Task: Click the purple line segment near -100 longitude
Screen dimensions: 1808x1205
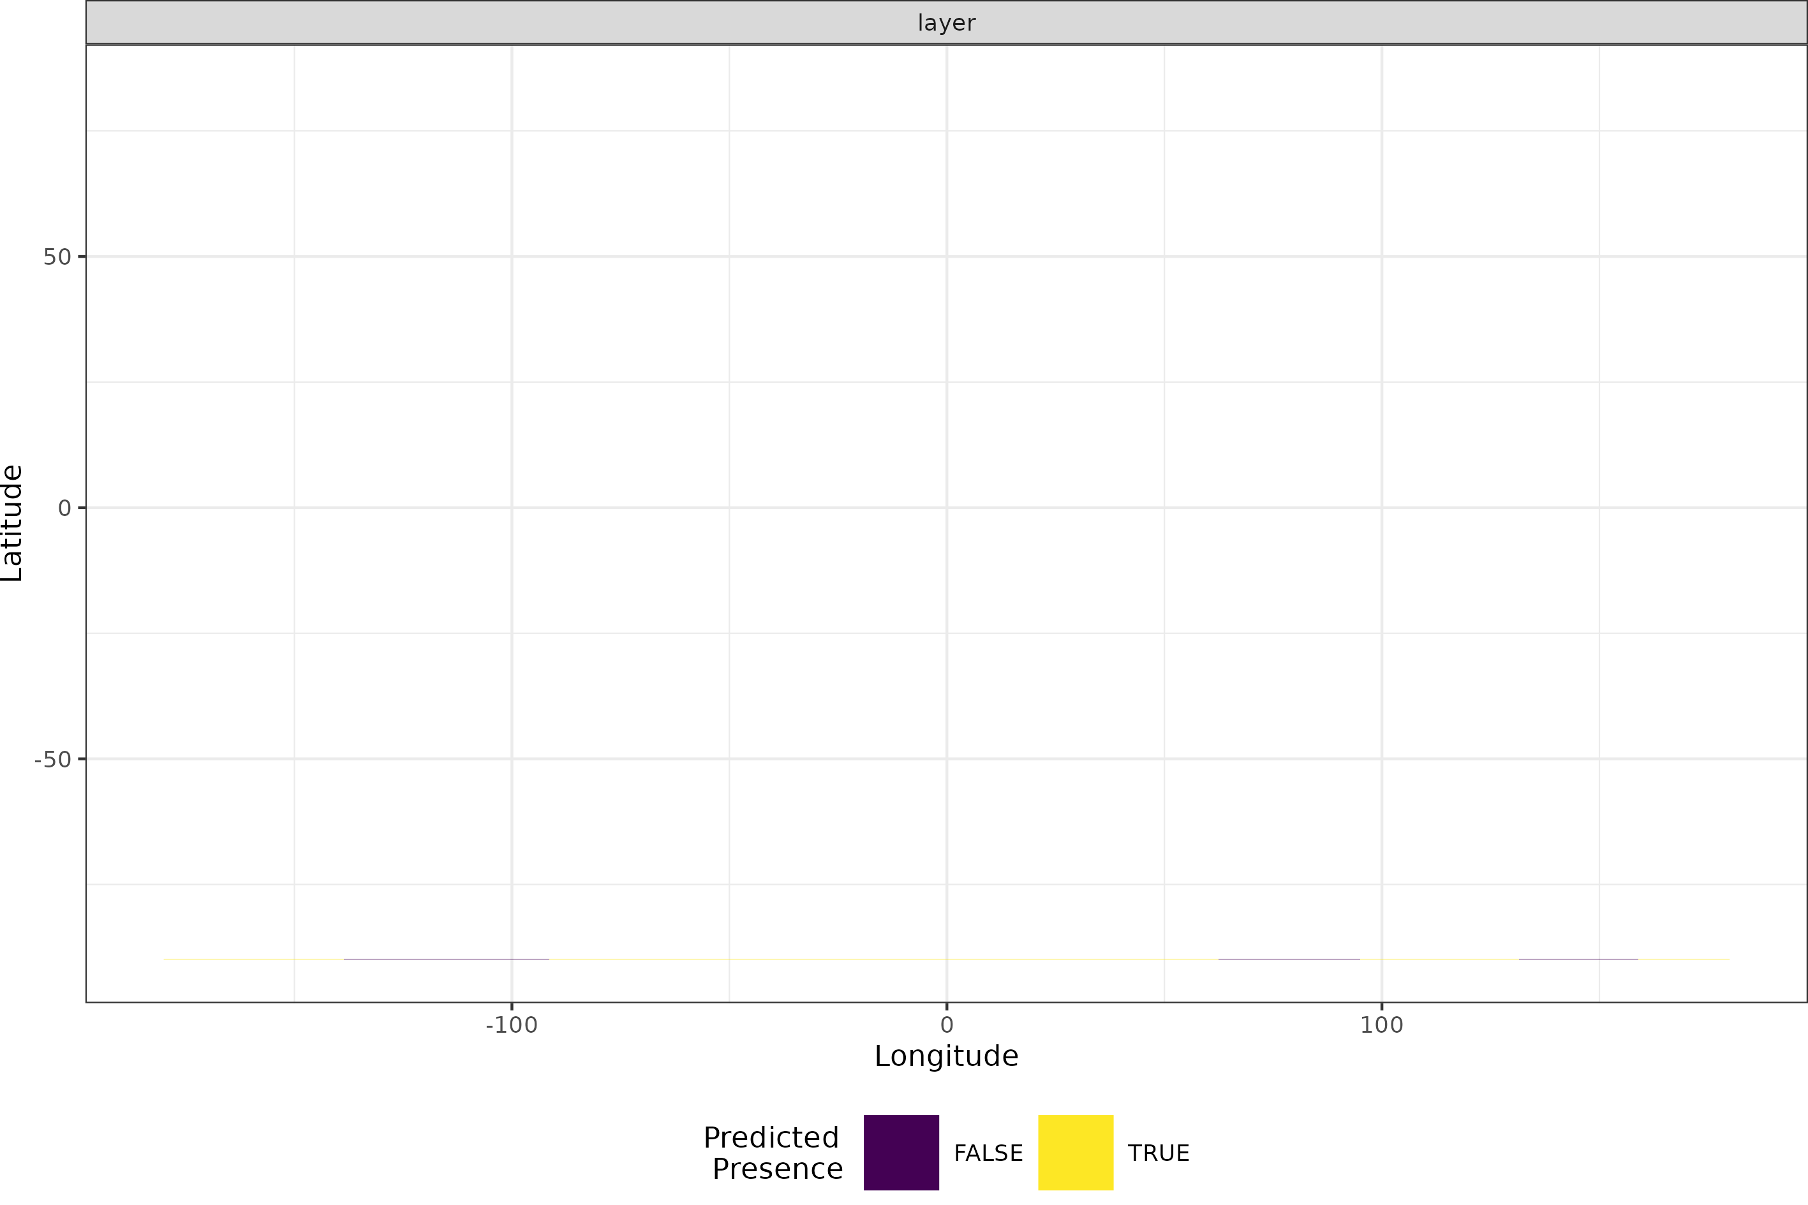Action: coord(446,959)
